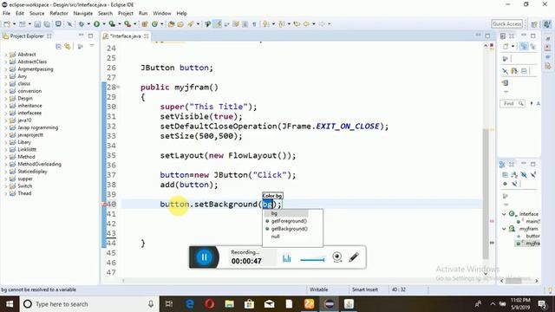
Task: Click the Open Perspective icon
Action: (534, 24)
